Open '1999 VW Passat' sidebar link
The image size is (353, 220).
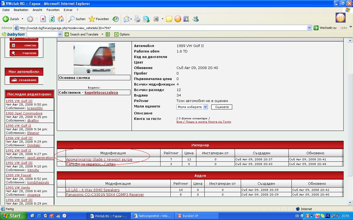click(x=18, y=175)
